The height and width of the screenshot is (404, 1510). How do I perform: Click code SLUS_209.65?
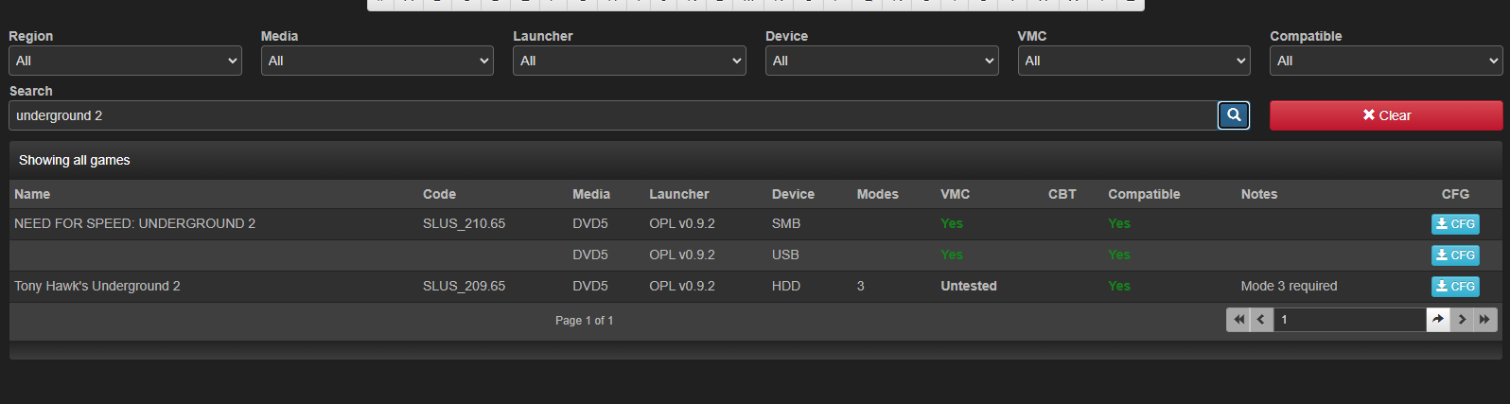464,287
